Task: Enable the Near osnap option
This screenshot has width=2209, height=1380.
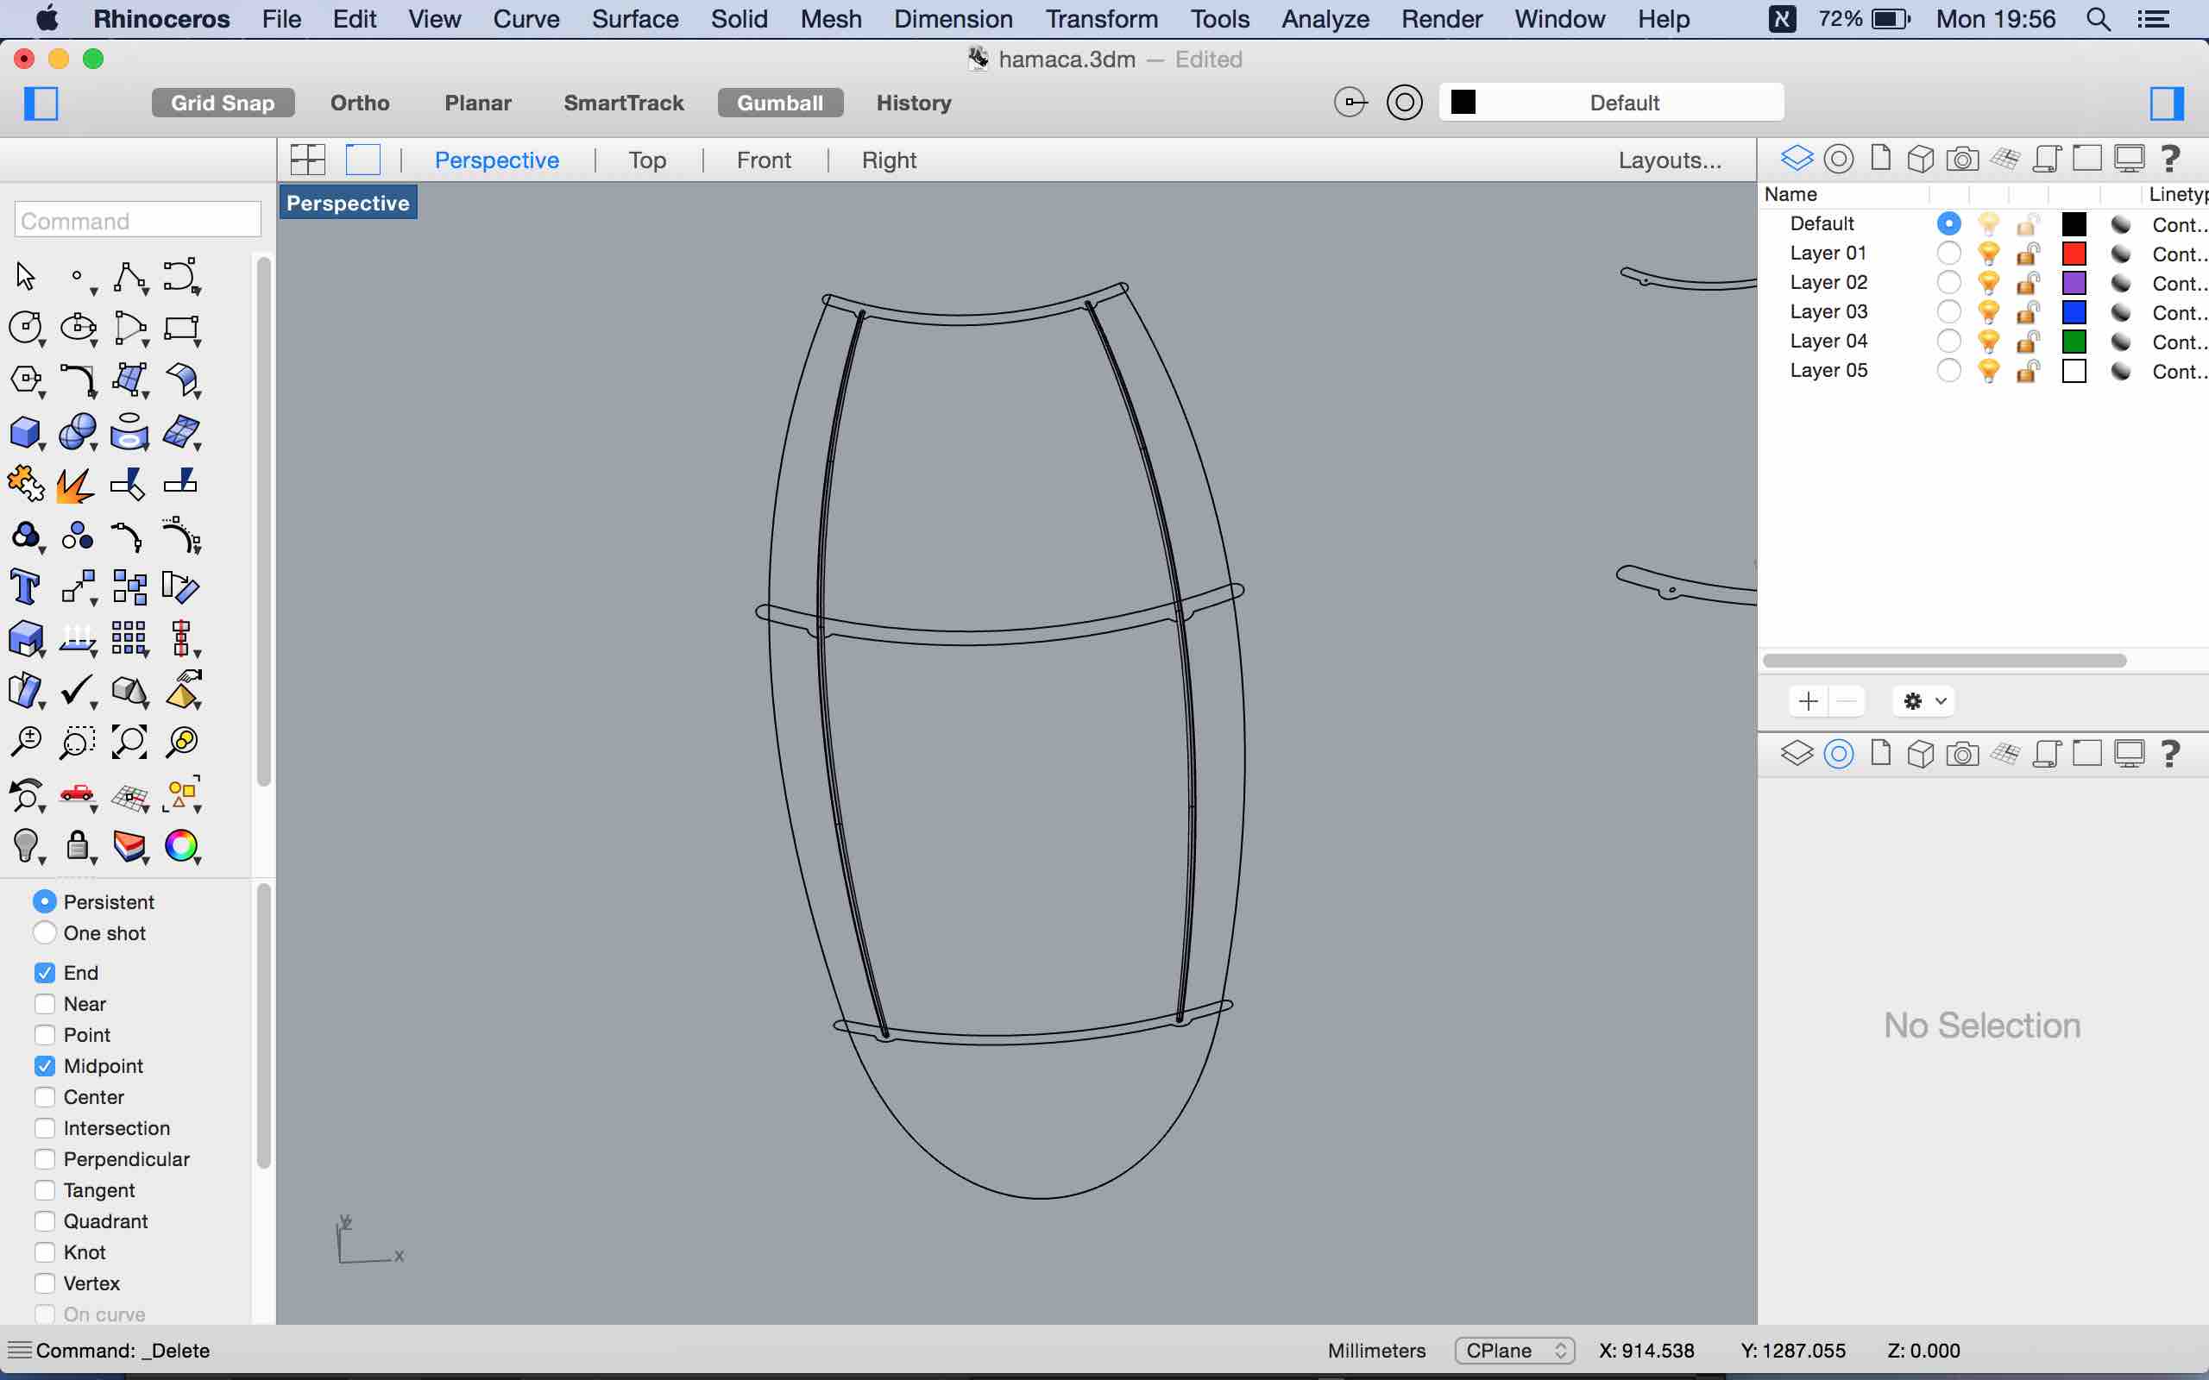Action: coord(43,1003)
